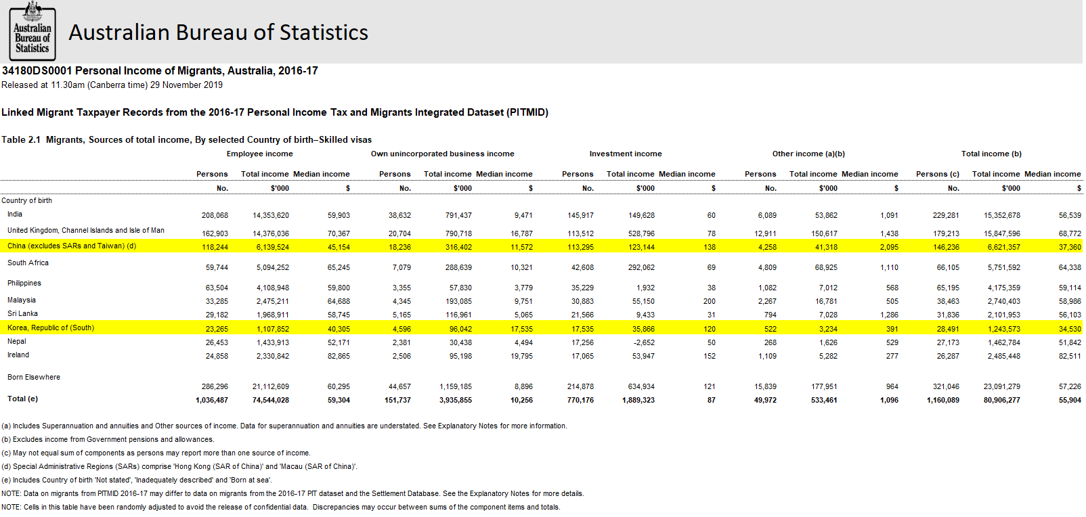Click the India row label

pyautogui.click(x=15, y=215)
